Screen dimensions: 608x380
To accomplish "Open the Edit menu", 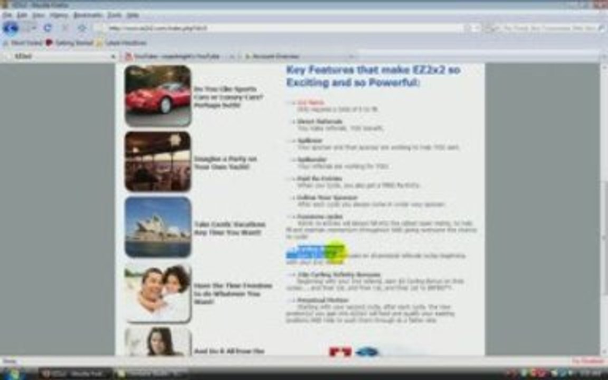I will coord(22,15).
